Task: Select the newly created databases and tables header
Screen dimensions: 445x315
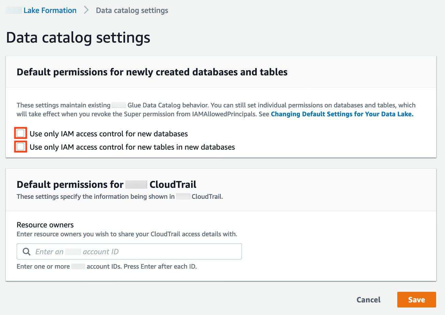Action: click(x=152, y=72)
